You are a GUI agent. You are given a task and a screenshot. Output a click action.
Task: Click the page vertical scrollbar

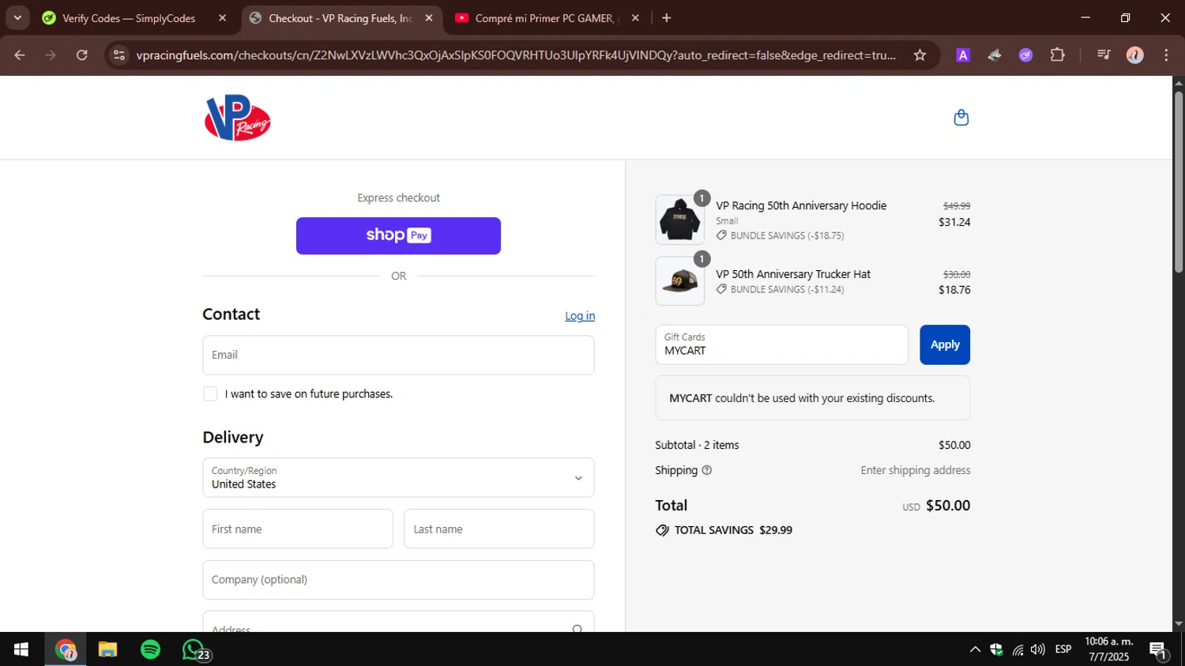pyautogui.click(x=1179, y=182)
